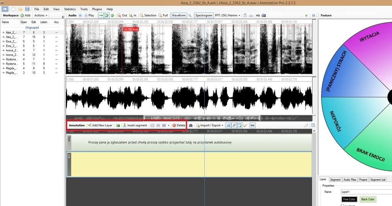The image size is (392, 206).
Task: Toggle the framed layer display icon
Action: (x=240, y=125)
